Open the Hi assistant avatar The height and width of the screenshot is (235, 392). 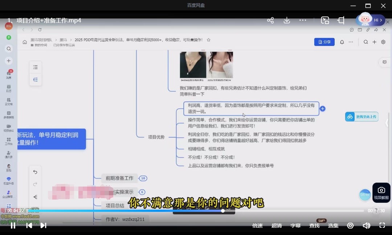(x=370, y=20)
